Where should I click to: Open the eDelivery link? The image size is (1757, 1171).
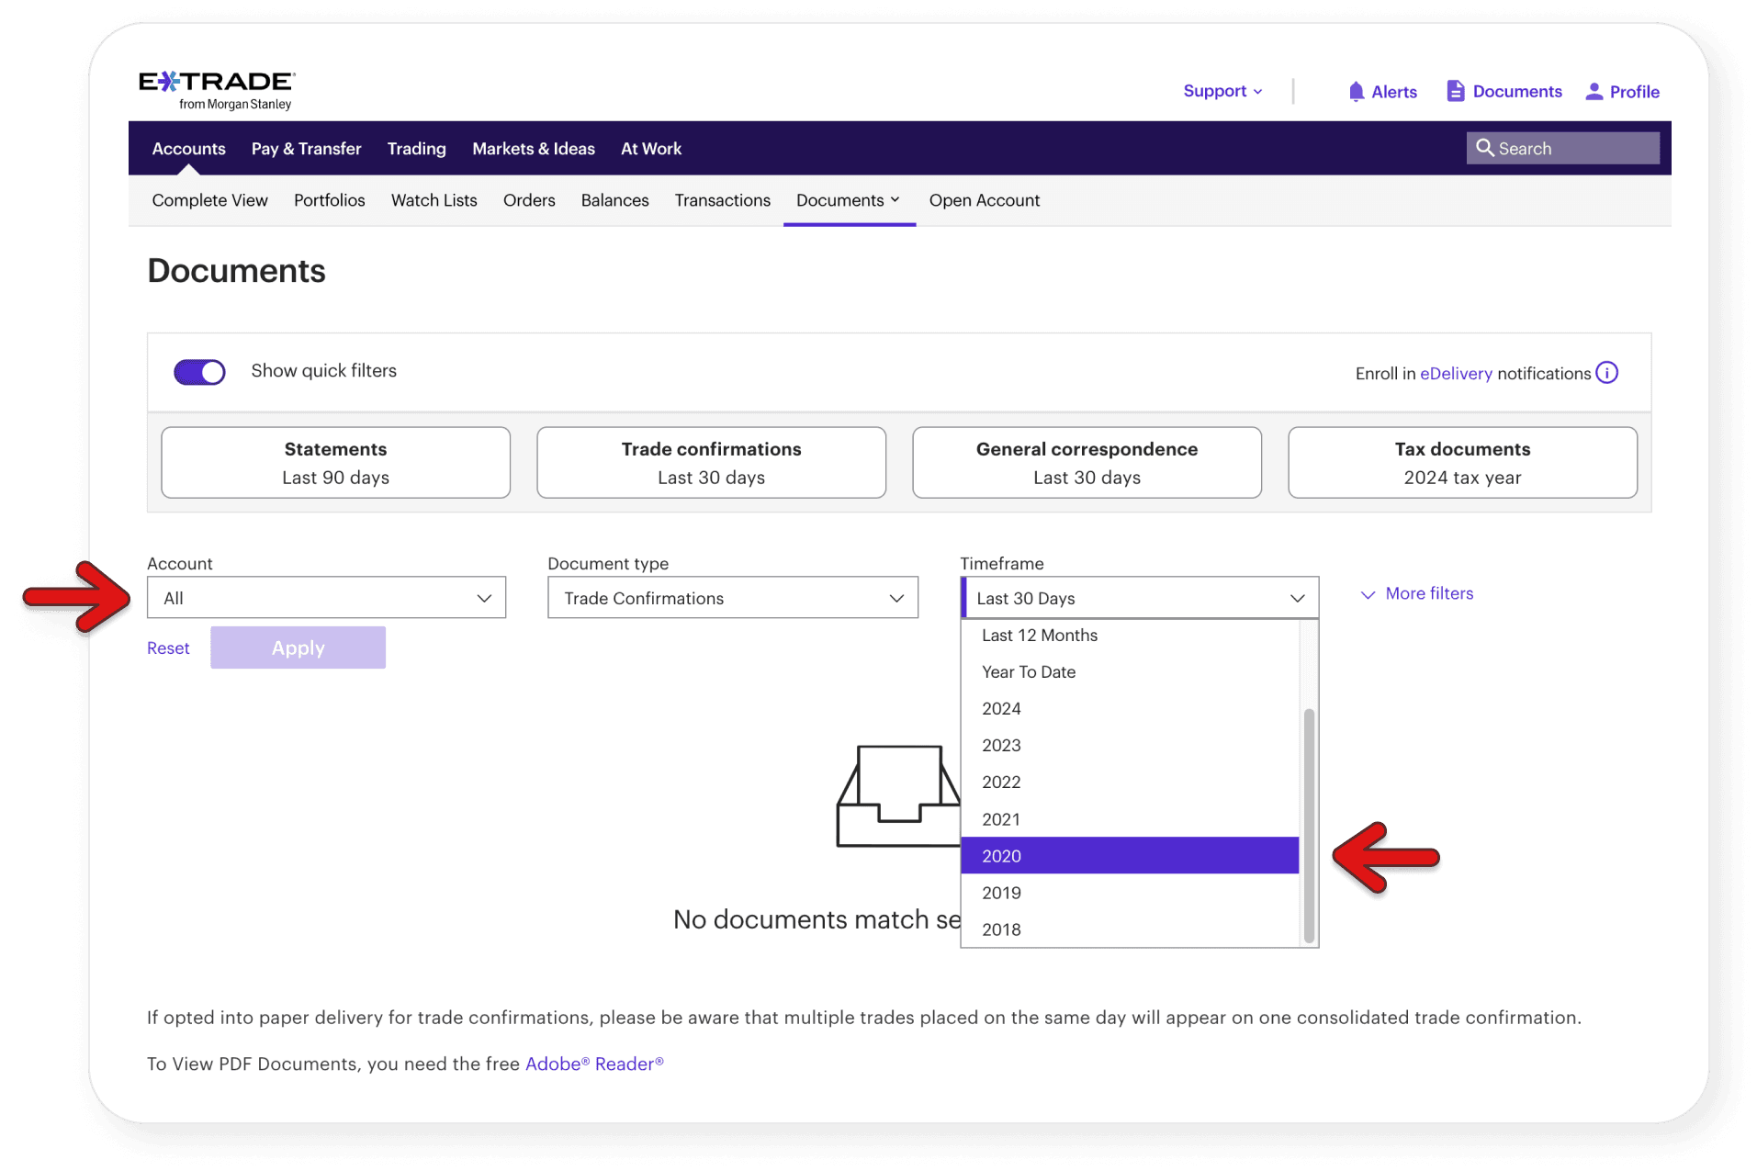1456,374
